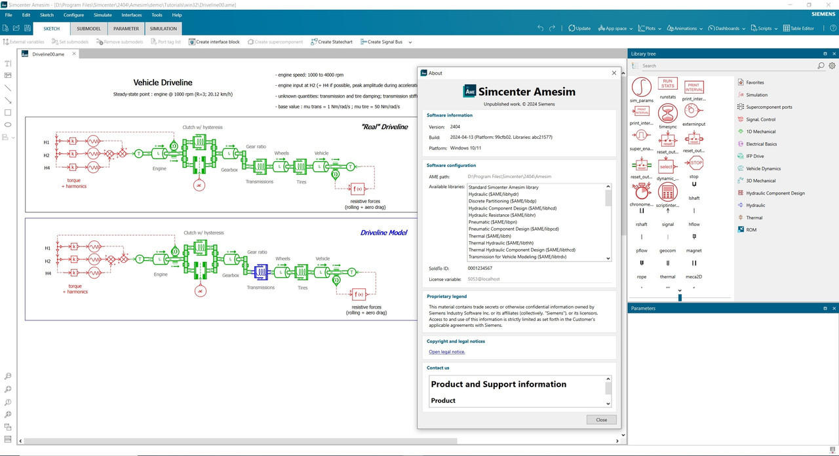Select the ellipse shape tool in left toolbar
Screen dimensions: 839x456
tap(8, 124)
